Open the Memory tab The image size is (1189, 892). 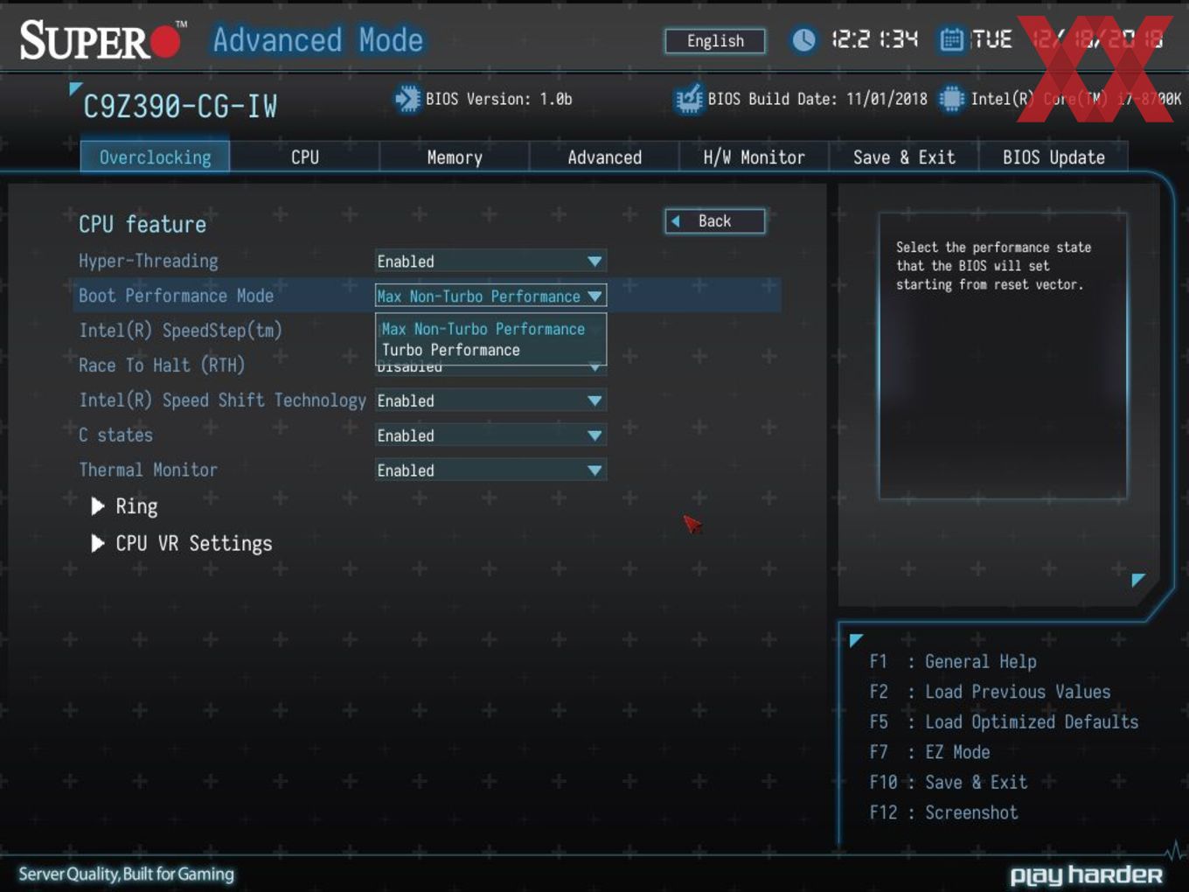pos(455,157)
